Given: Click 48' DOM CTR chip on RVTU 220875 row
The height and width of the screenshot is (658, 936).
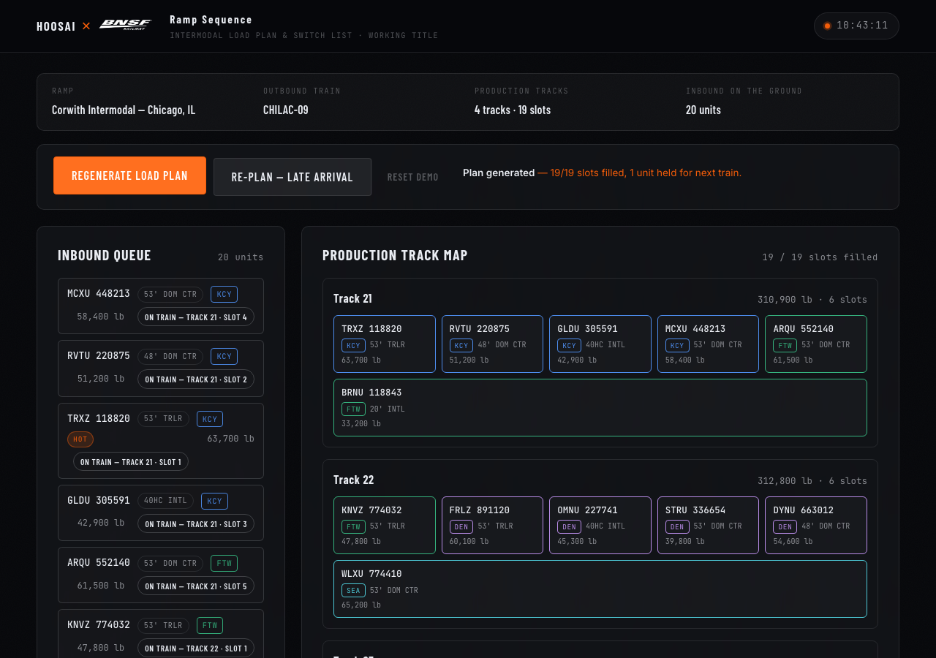Looking at the screenshot, I should click(170, 356).
